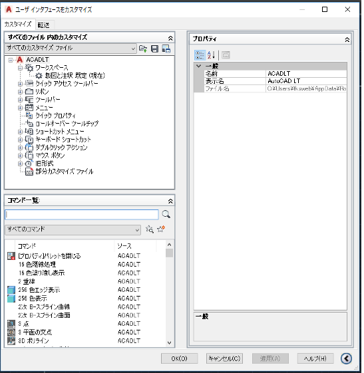Screen dimensions: 364x373
Task: Click the icon of 3 点 command
Action: coord(11,324)
